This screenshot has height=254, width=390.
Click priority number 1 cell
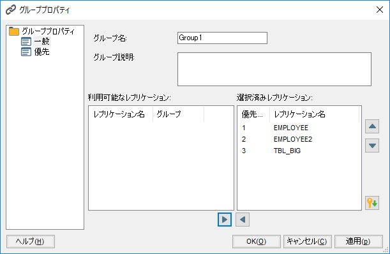pos(243,128)
